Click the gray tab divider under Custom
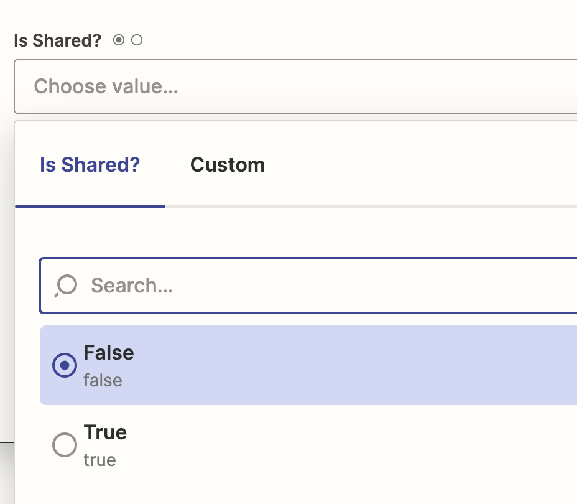 (x=371, y=207)
